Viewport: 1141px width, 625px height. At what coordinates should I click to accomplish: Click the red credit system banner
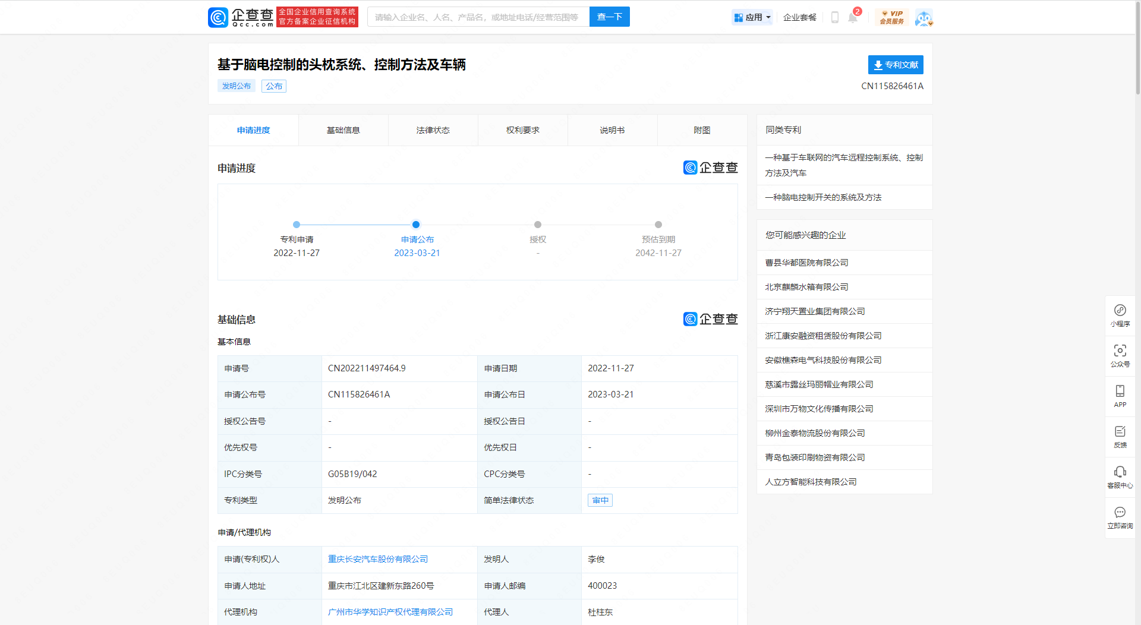317,17
